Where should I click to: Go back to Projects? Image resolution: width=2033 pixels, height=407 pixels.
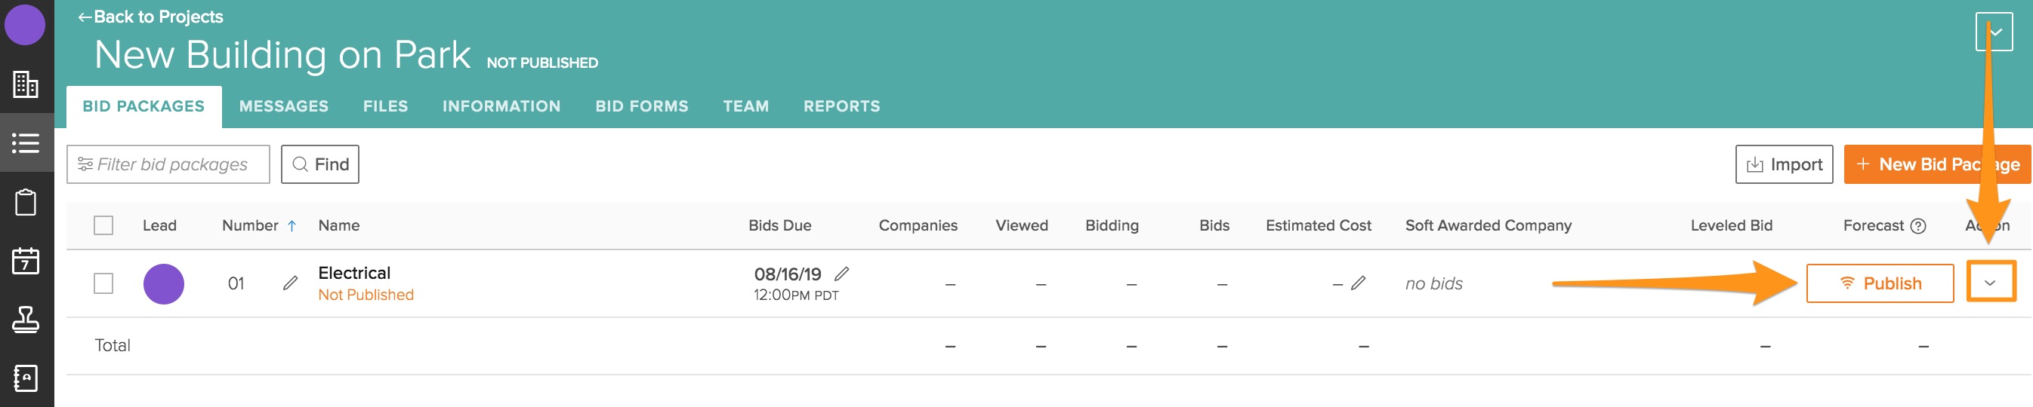151,17
